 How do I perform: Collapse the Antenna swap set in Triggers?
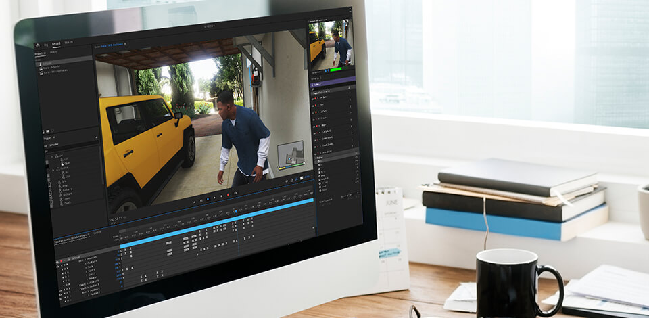pyautogui.click(x=53, y=170)
